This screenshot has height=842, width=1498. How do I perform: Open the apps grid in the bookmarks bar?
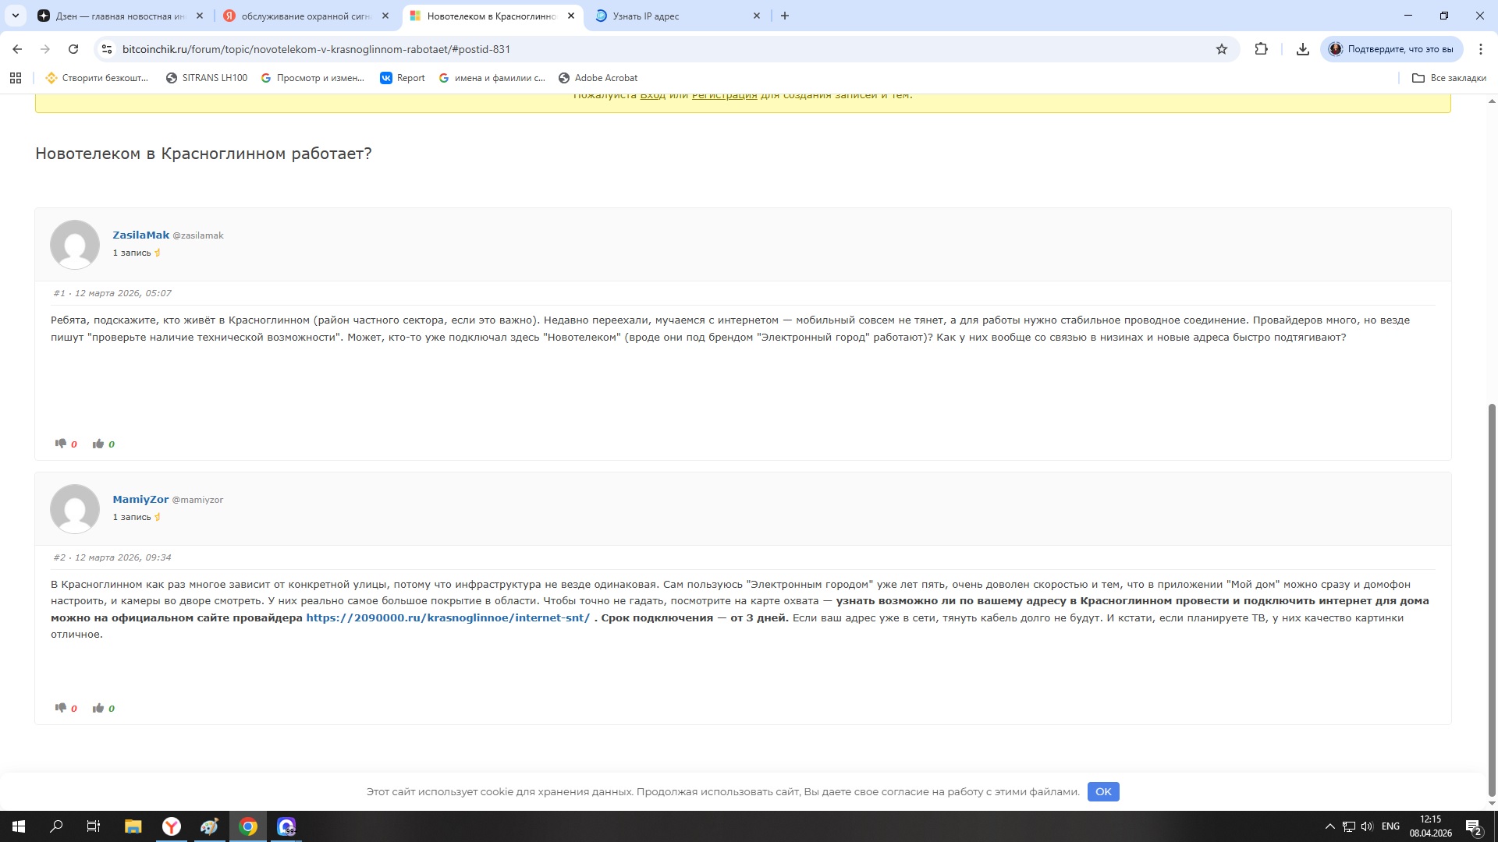16,78
